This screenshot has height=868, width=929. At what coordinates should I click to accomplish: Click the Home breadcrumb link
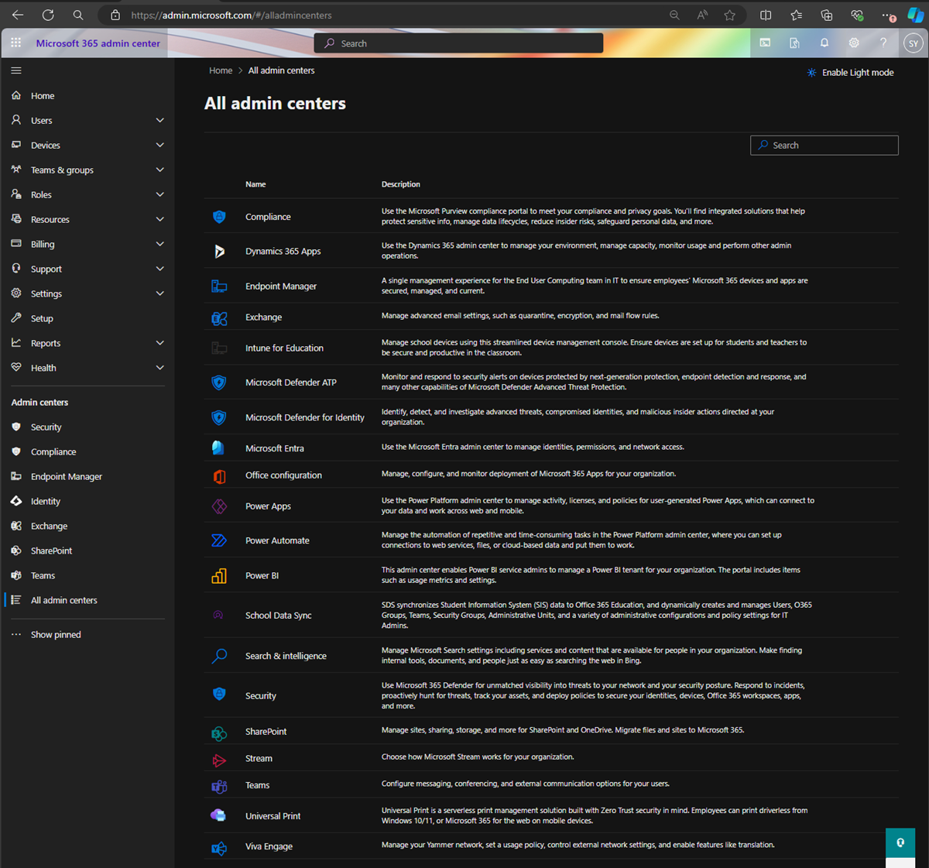pyautogui.click(x=220, y=70)
